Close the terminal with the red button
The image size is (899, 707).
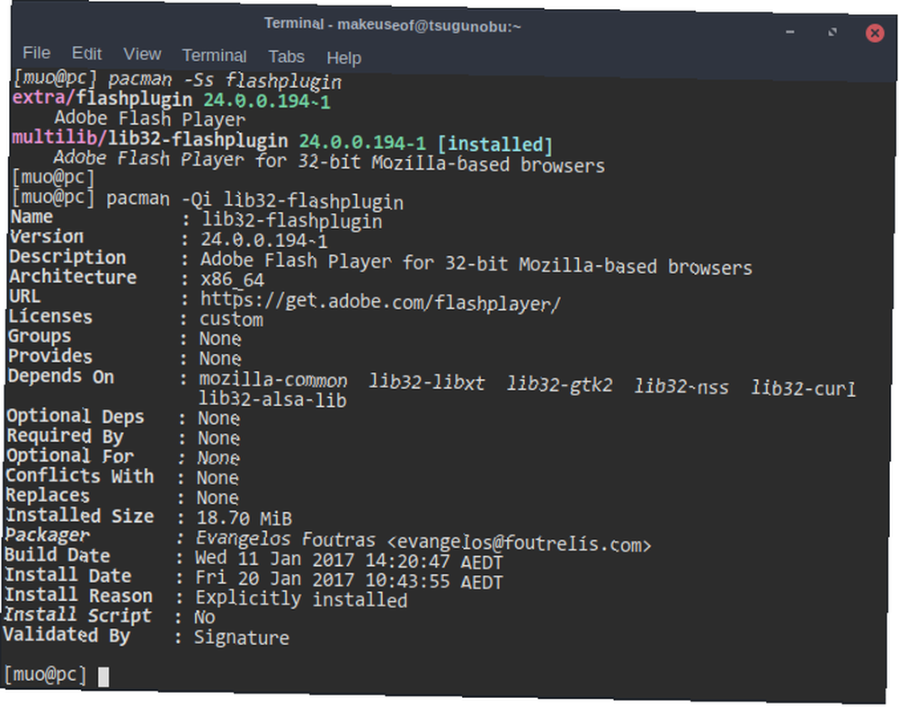click(875, 33)
